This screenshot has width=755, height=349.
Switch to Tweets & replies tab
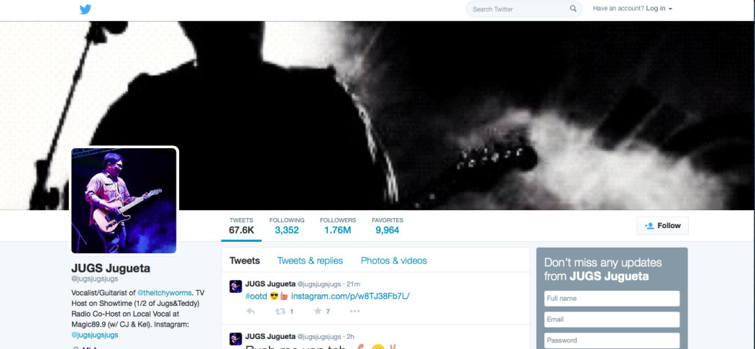(310, 260)
